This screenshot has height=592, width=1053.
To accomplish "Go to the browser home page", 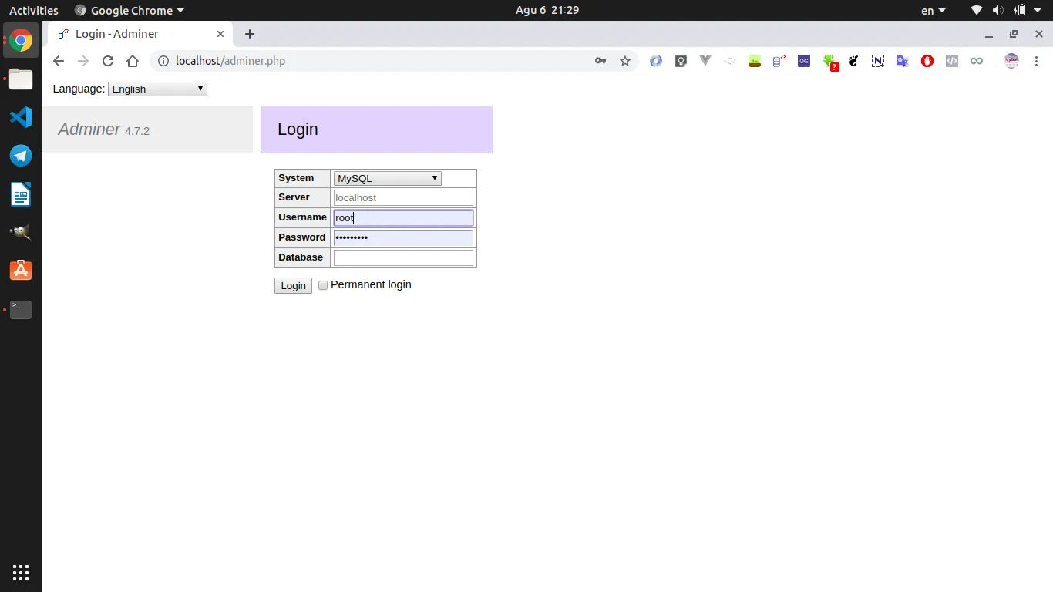I will [133, 61].
